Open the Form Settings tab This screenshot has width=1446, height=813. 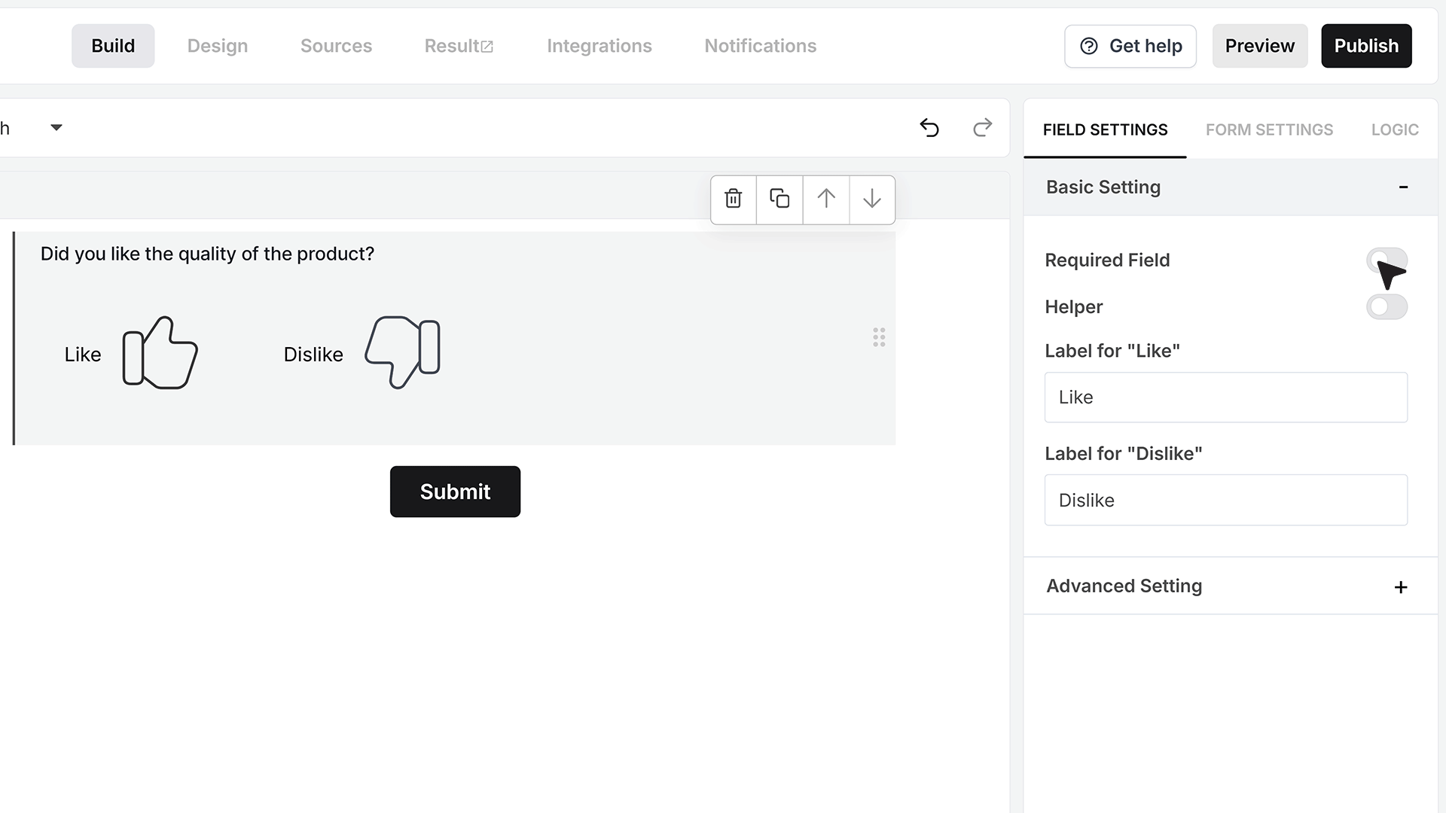click(x=1269, y=129)
